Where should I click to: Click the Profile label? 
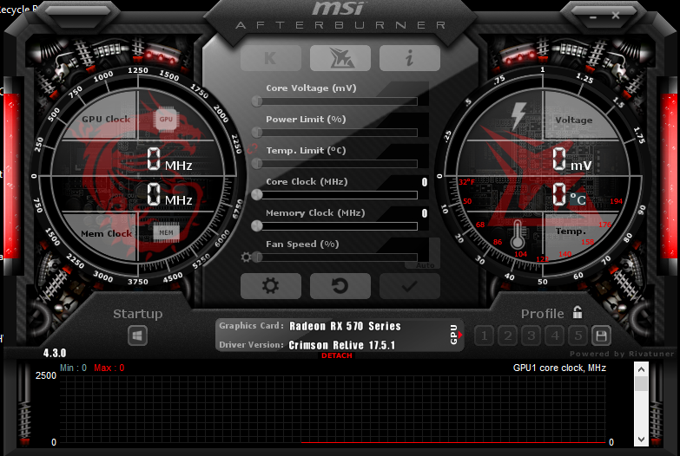click(543, 314)
